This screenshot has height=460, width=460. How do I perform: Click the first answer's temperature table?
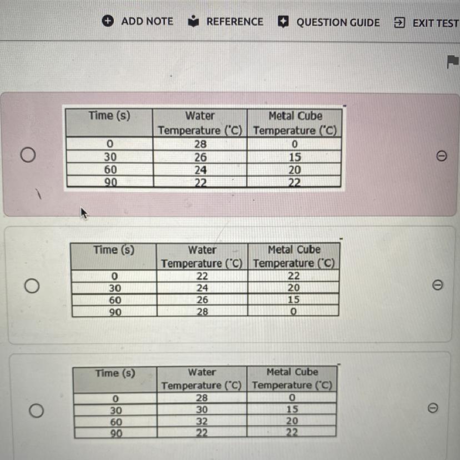click(x=203, y=147)
